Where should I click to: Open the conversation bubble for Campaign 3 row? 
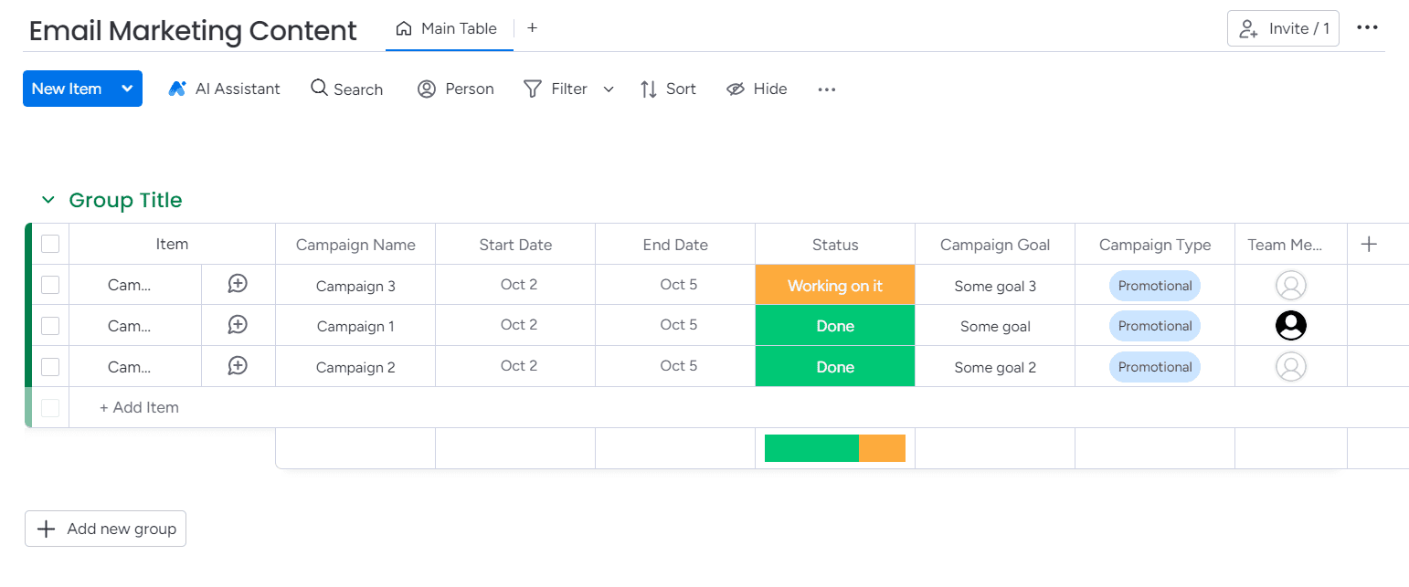pos(238,284)
